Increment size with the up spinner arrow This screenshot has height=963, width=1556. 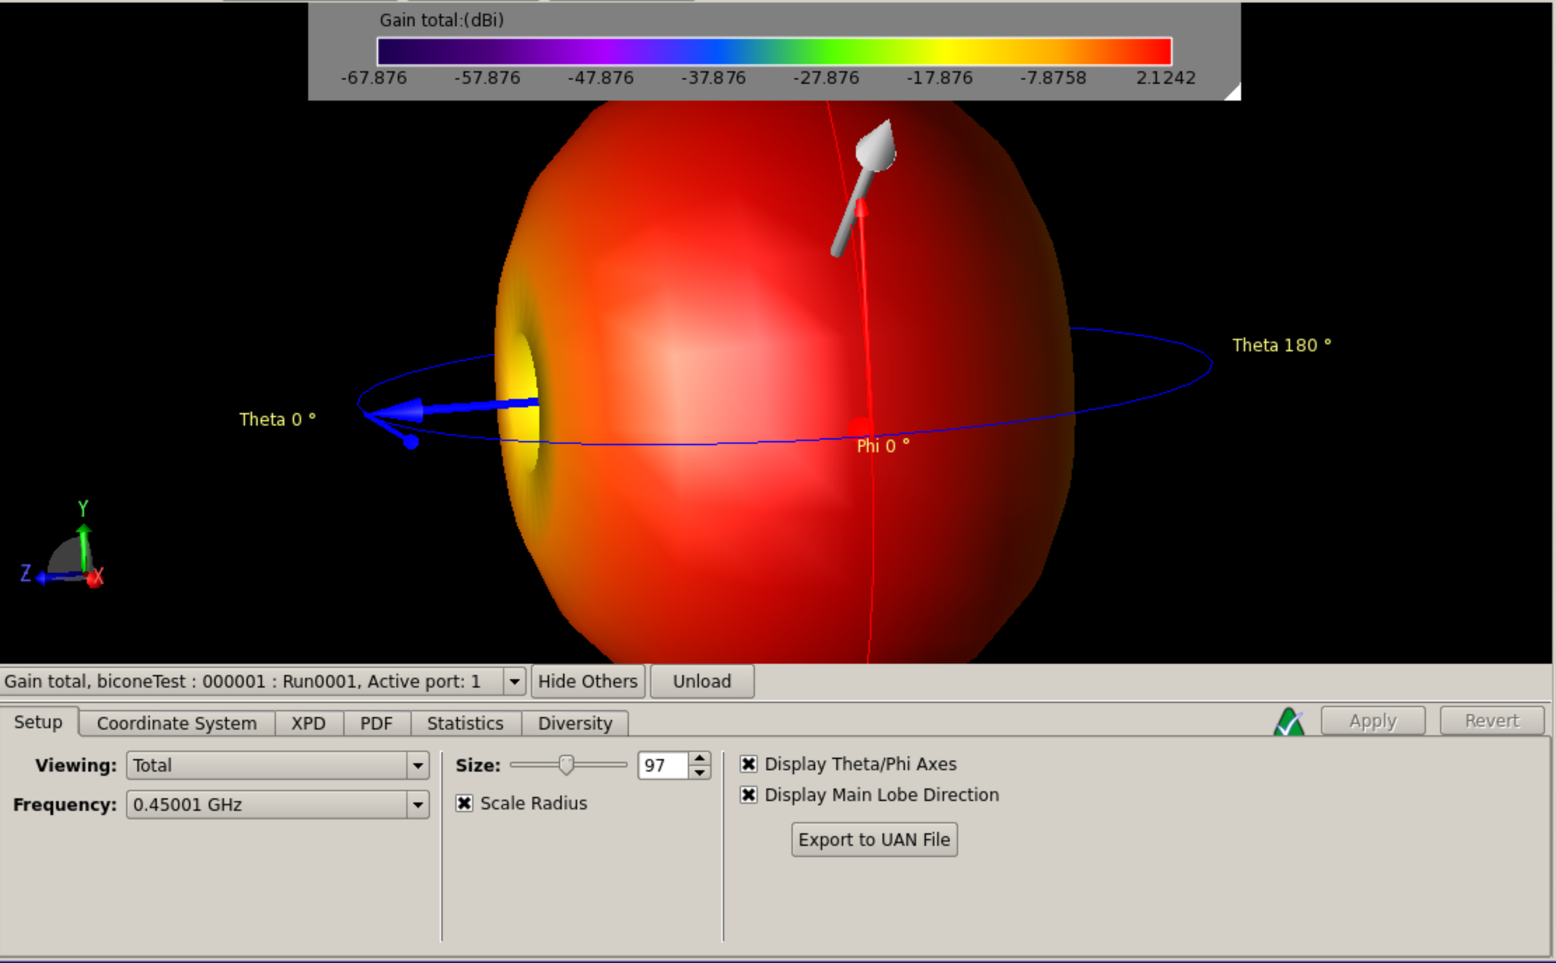700,758
